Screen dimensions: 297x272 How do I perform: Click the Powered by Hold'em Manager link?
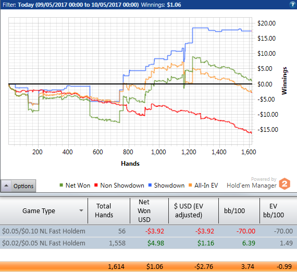(x=252, y=183)
